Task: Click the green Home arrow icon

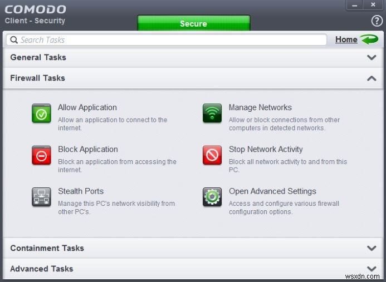Action: pyautogui.click(x=369, y=39)
